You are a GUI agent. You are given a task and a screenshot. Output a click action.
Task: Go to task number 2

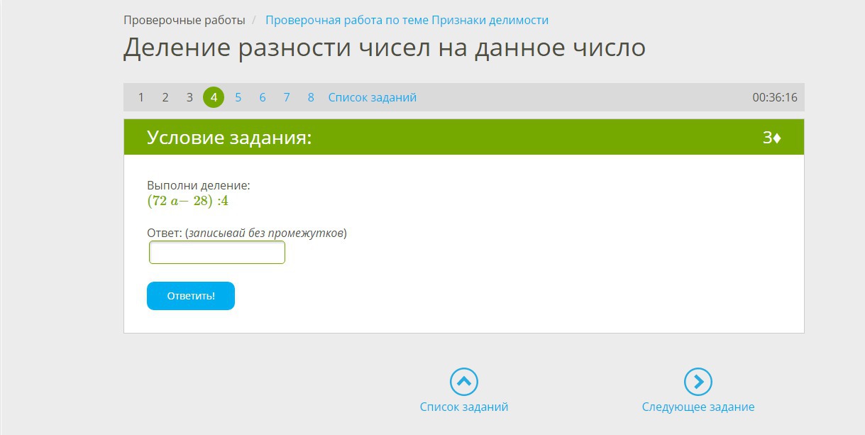[165, 97]
